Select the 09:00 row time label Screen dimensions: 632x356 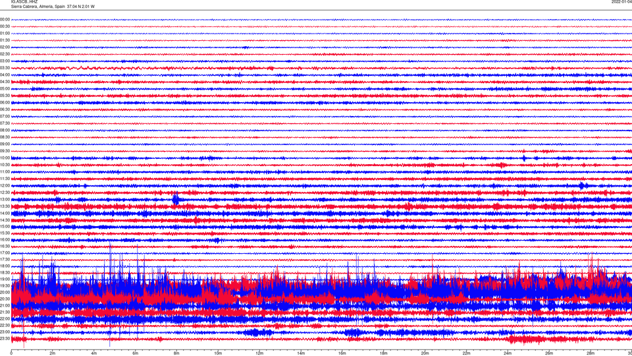[5, 144]
